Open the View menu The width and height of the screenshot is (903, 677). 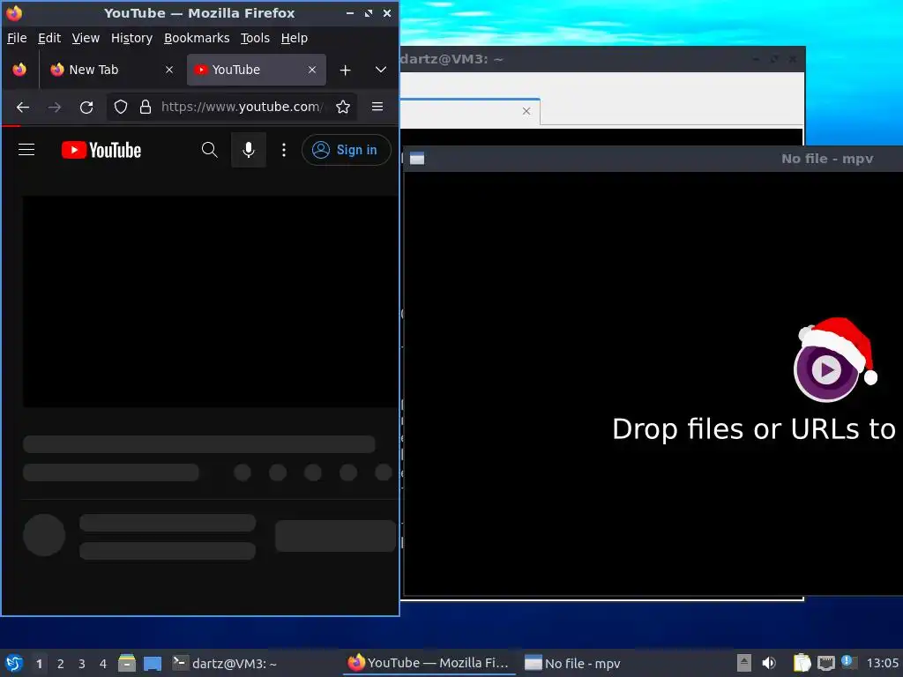coord(86,38)
